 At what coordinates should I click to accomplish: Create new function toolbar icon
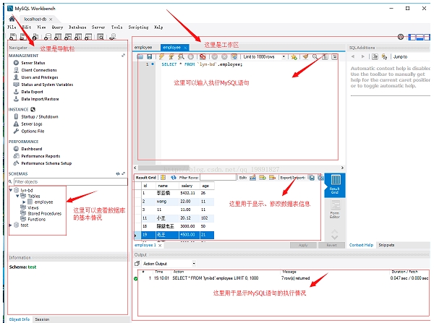(x=88, y=37)
